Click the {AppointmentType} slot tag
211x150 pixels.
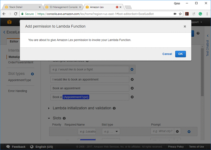click(76, 97)
